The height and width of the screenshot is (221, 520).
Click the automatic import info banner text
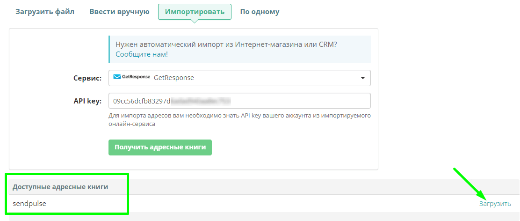click(x=226, y=44)
